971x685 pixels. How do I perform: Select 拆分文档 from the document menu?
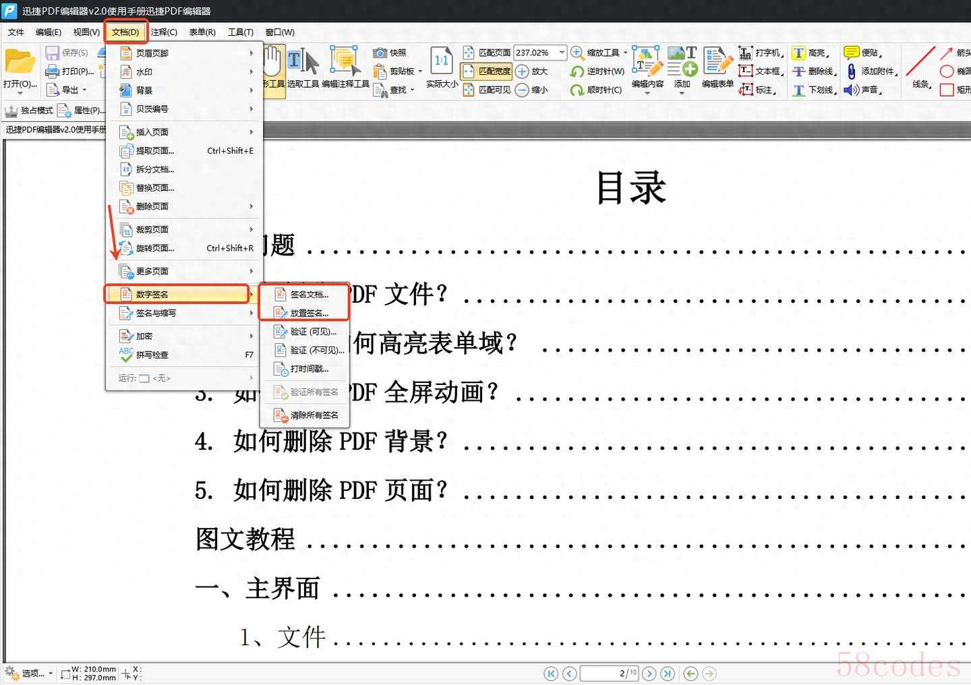pos(155,169)
